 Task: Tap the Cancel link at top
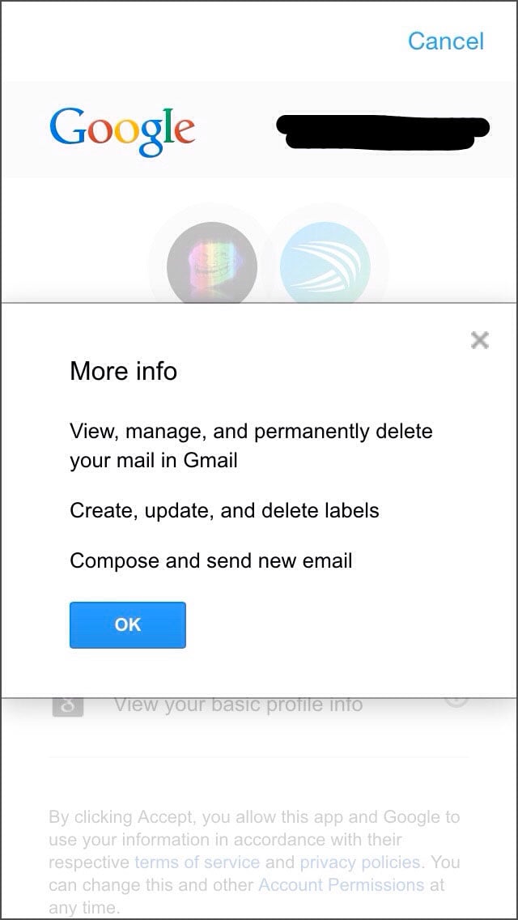(x=446, y=41)
